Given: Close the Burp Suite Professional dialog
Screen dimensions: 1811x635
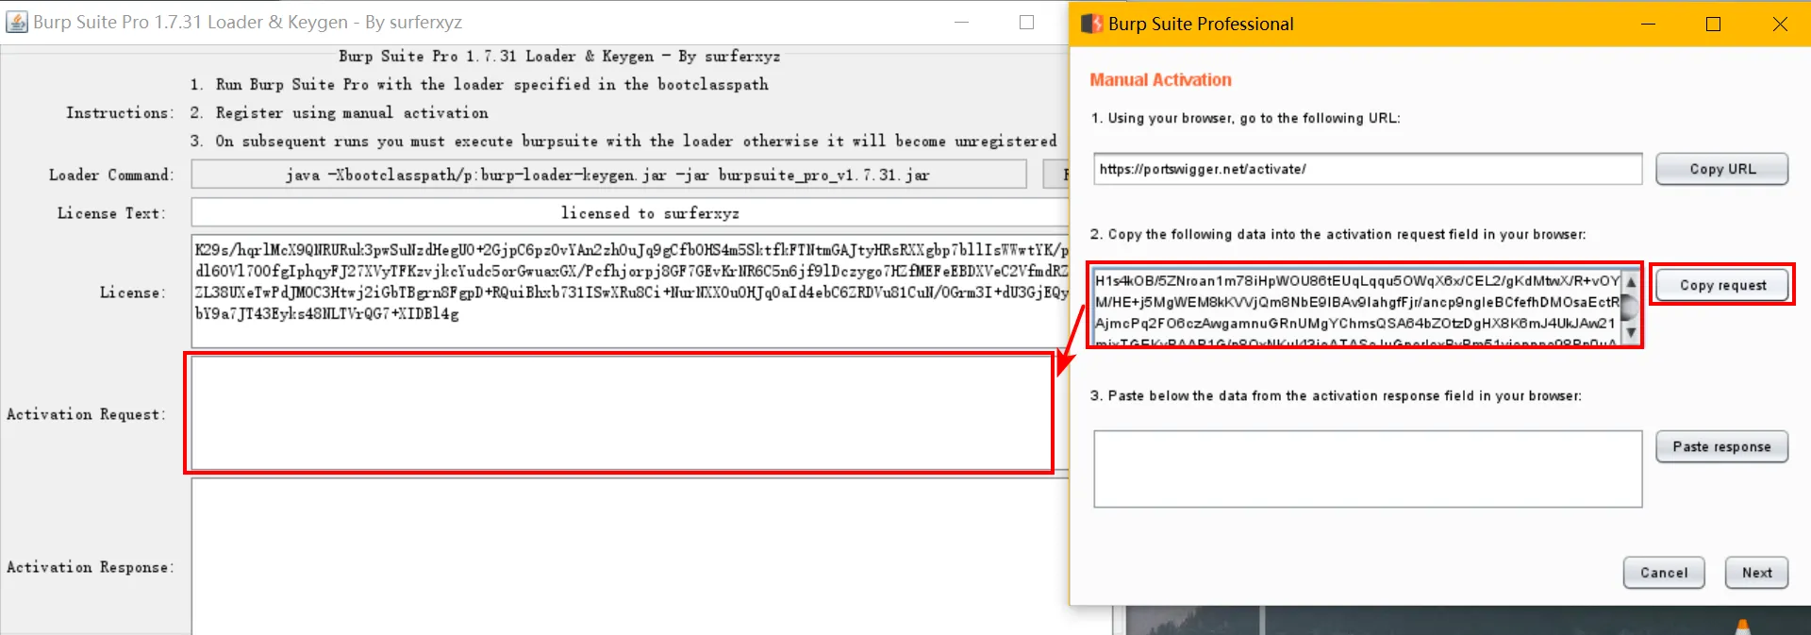Looking at the screenshot, I should pyautogui.click(x=1780, y=24).
